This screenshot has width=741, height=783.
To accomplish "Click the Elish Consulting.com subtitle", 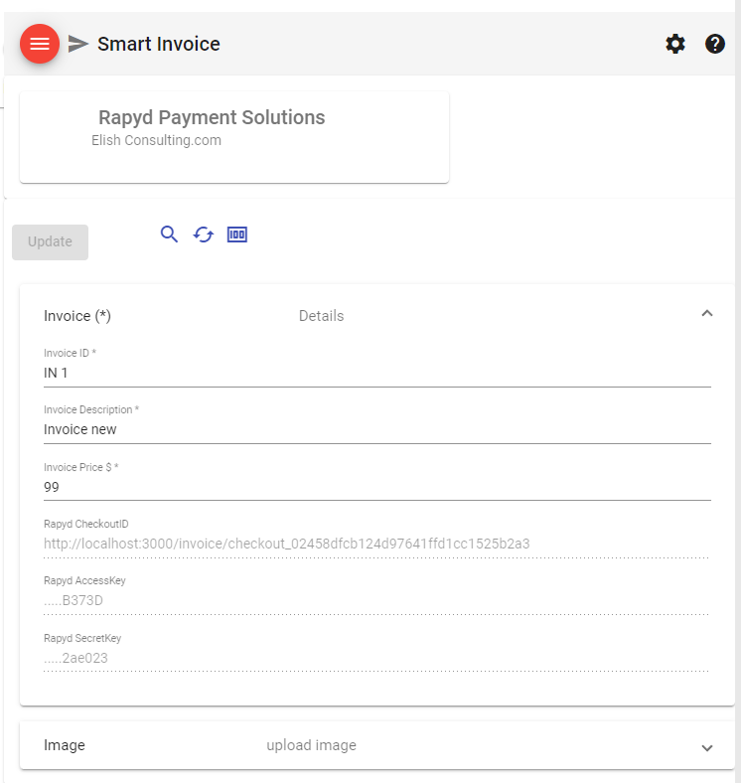I will [x=156, y=140].
